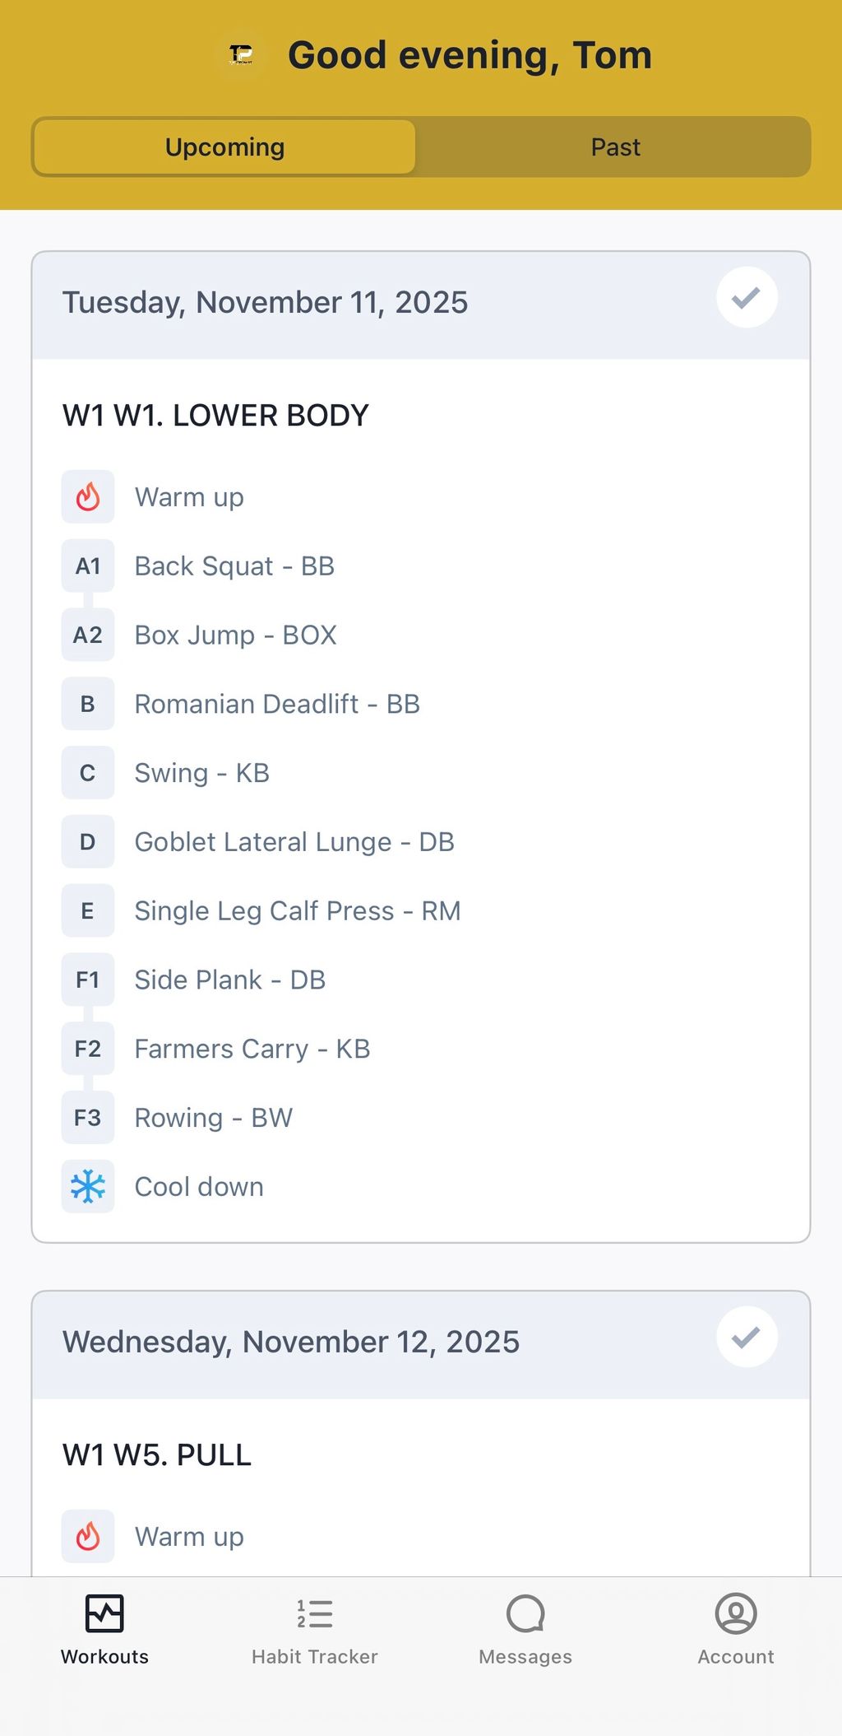This screenshot has width=842, height=1736.
Task: Tap the F3 badge next to Rowing
Action: point(88,1118)
